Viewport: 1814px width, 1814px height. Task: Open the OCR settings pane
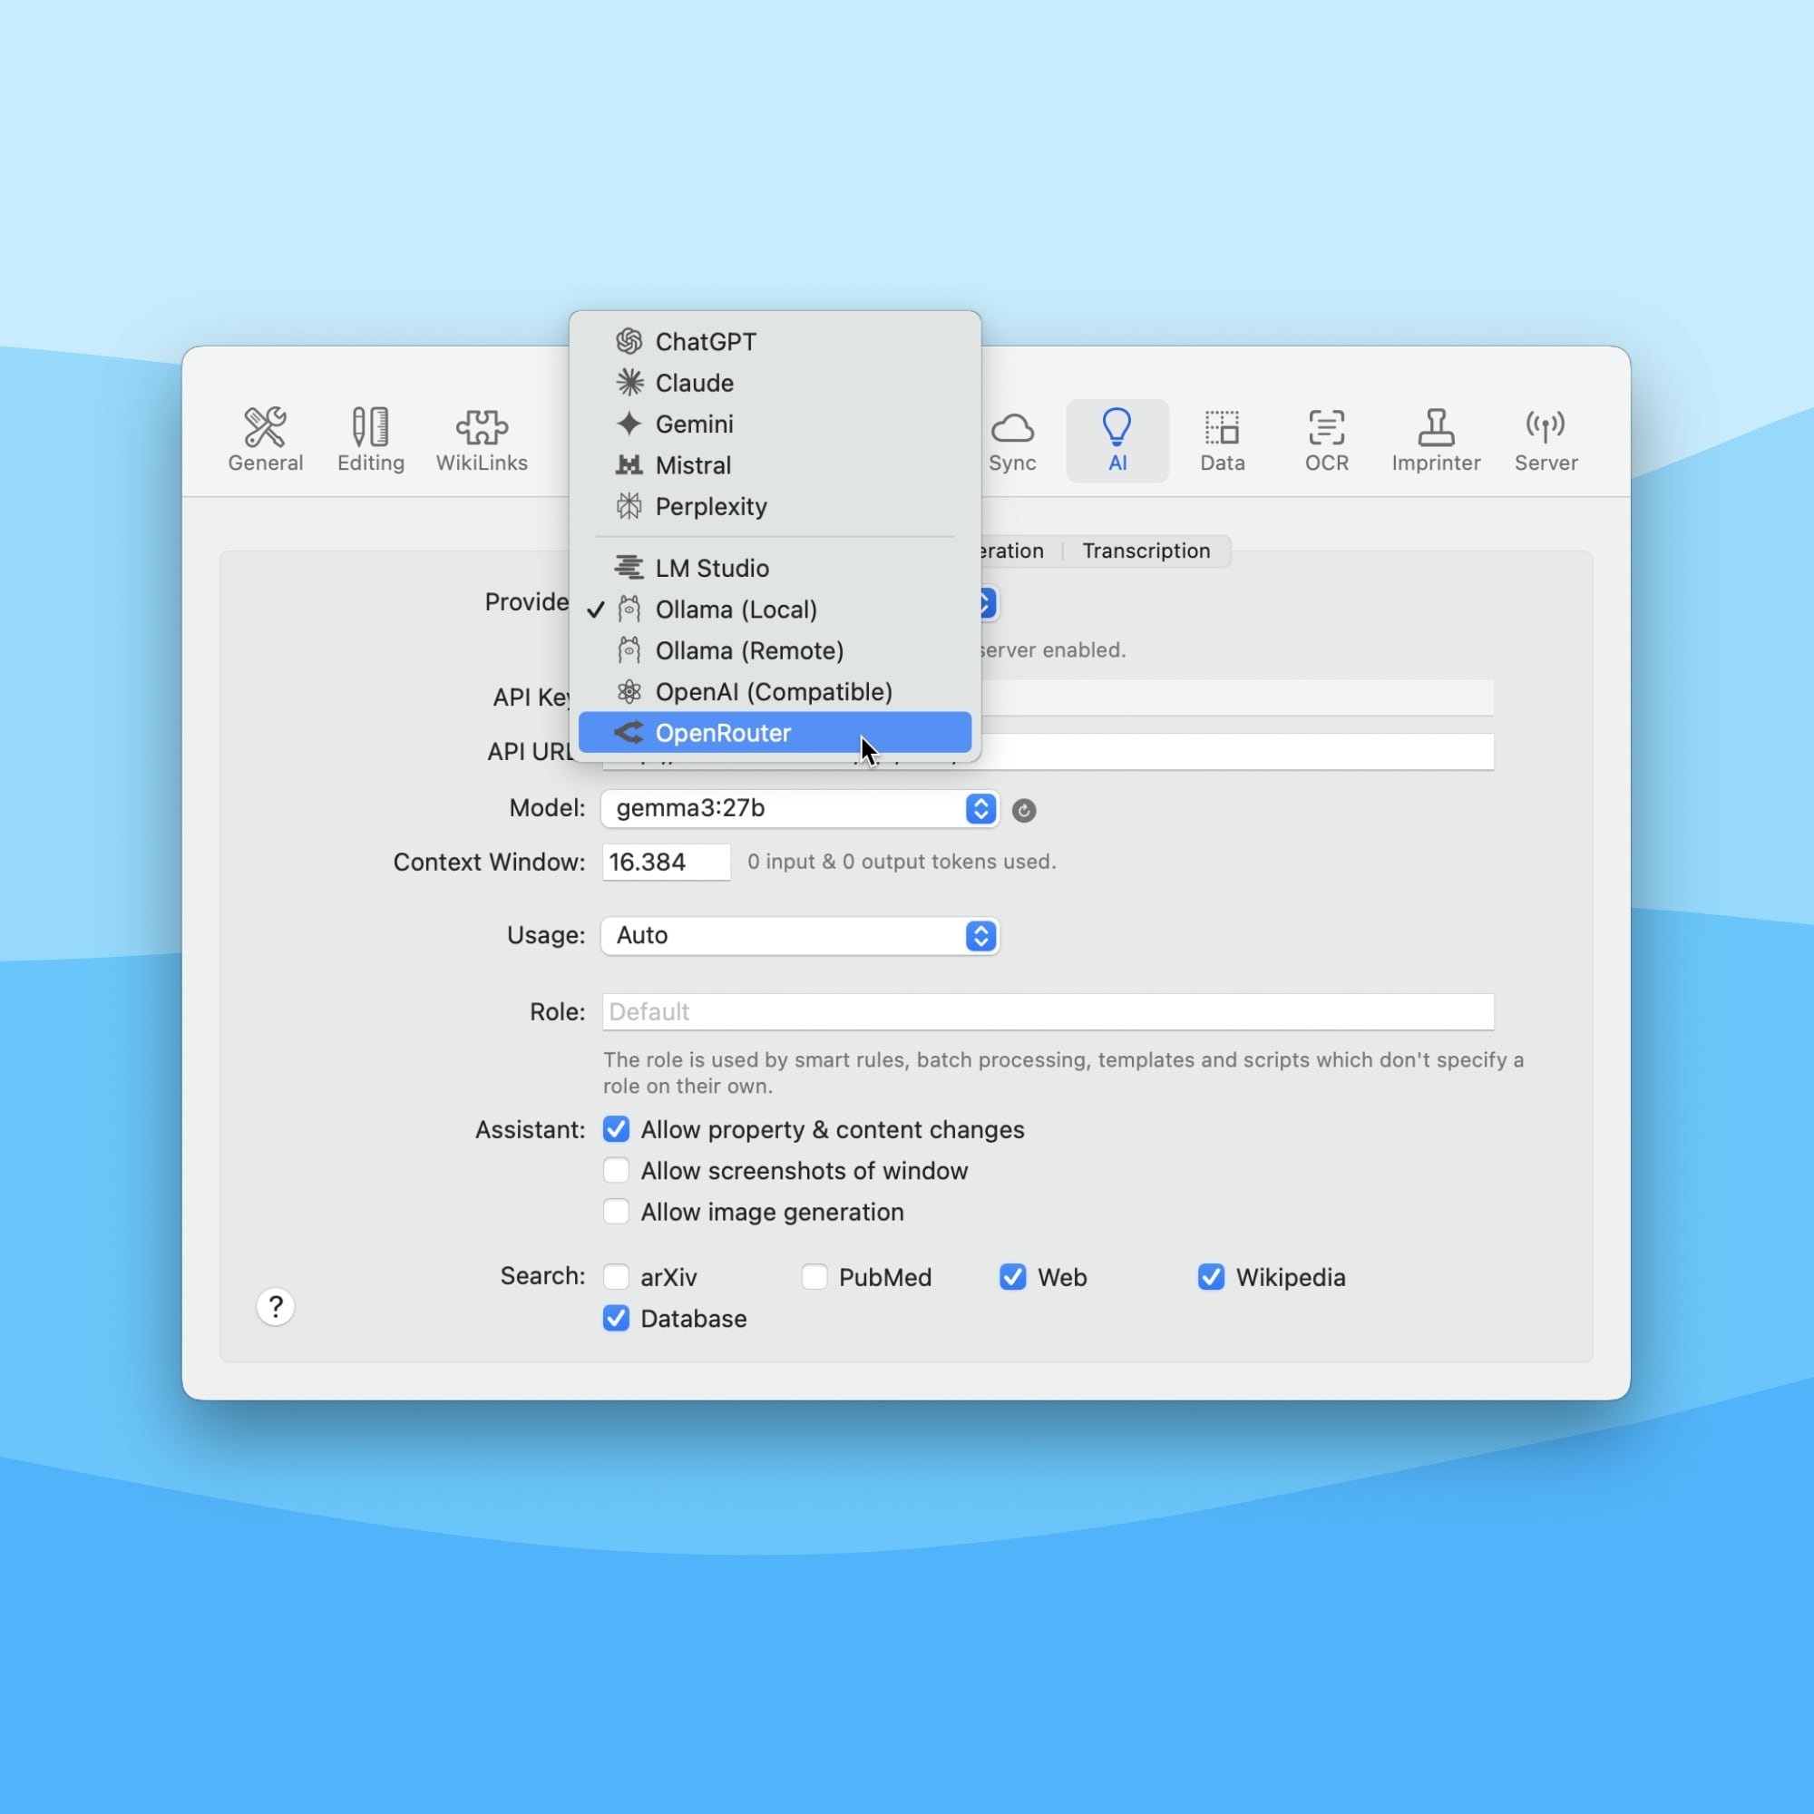coord(1327,439)
